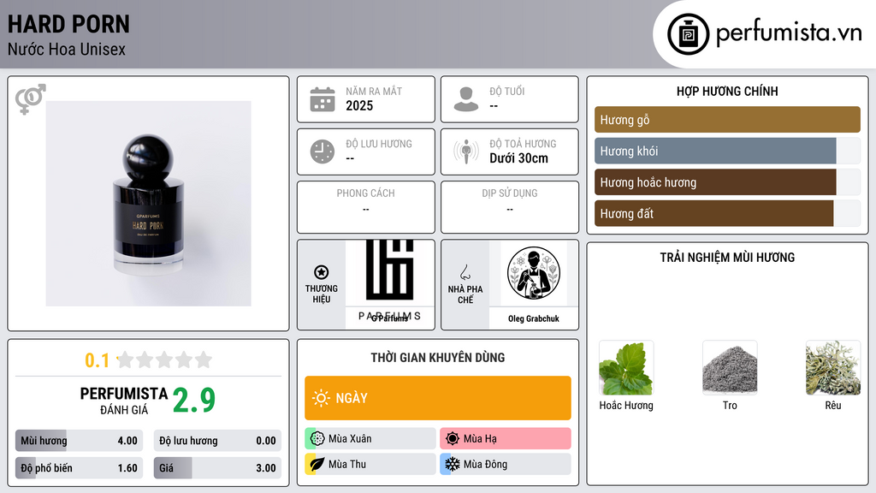
Task: Click the sun icon in Ngày banner
Action: [322, 398]
